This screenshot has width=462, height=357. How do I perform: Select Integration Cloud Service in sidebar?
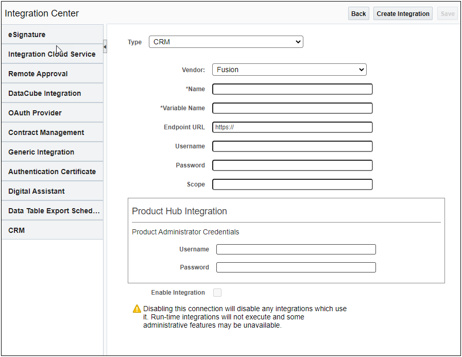52,54
